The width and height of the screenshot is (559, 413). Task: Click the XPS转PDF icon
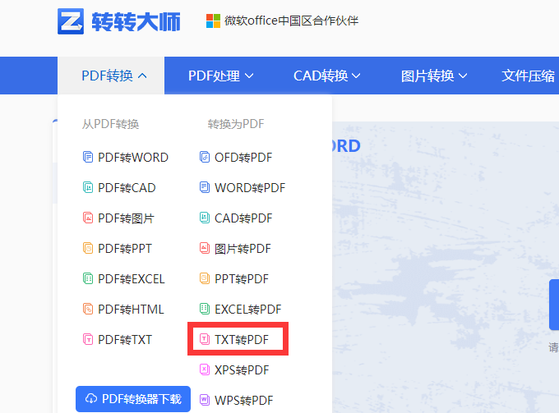pyautogui.click(x=204, y=369)
